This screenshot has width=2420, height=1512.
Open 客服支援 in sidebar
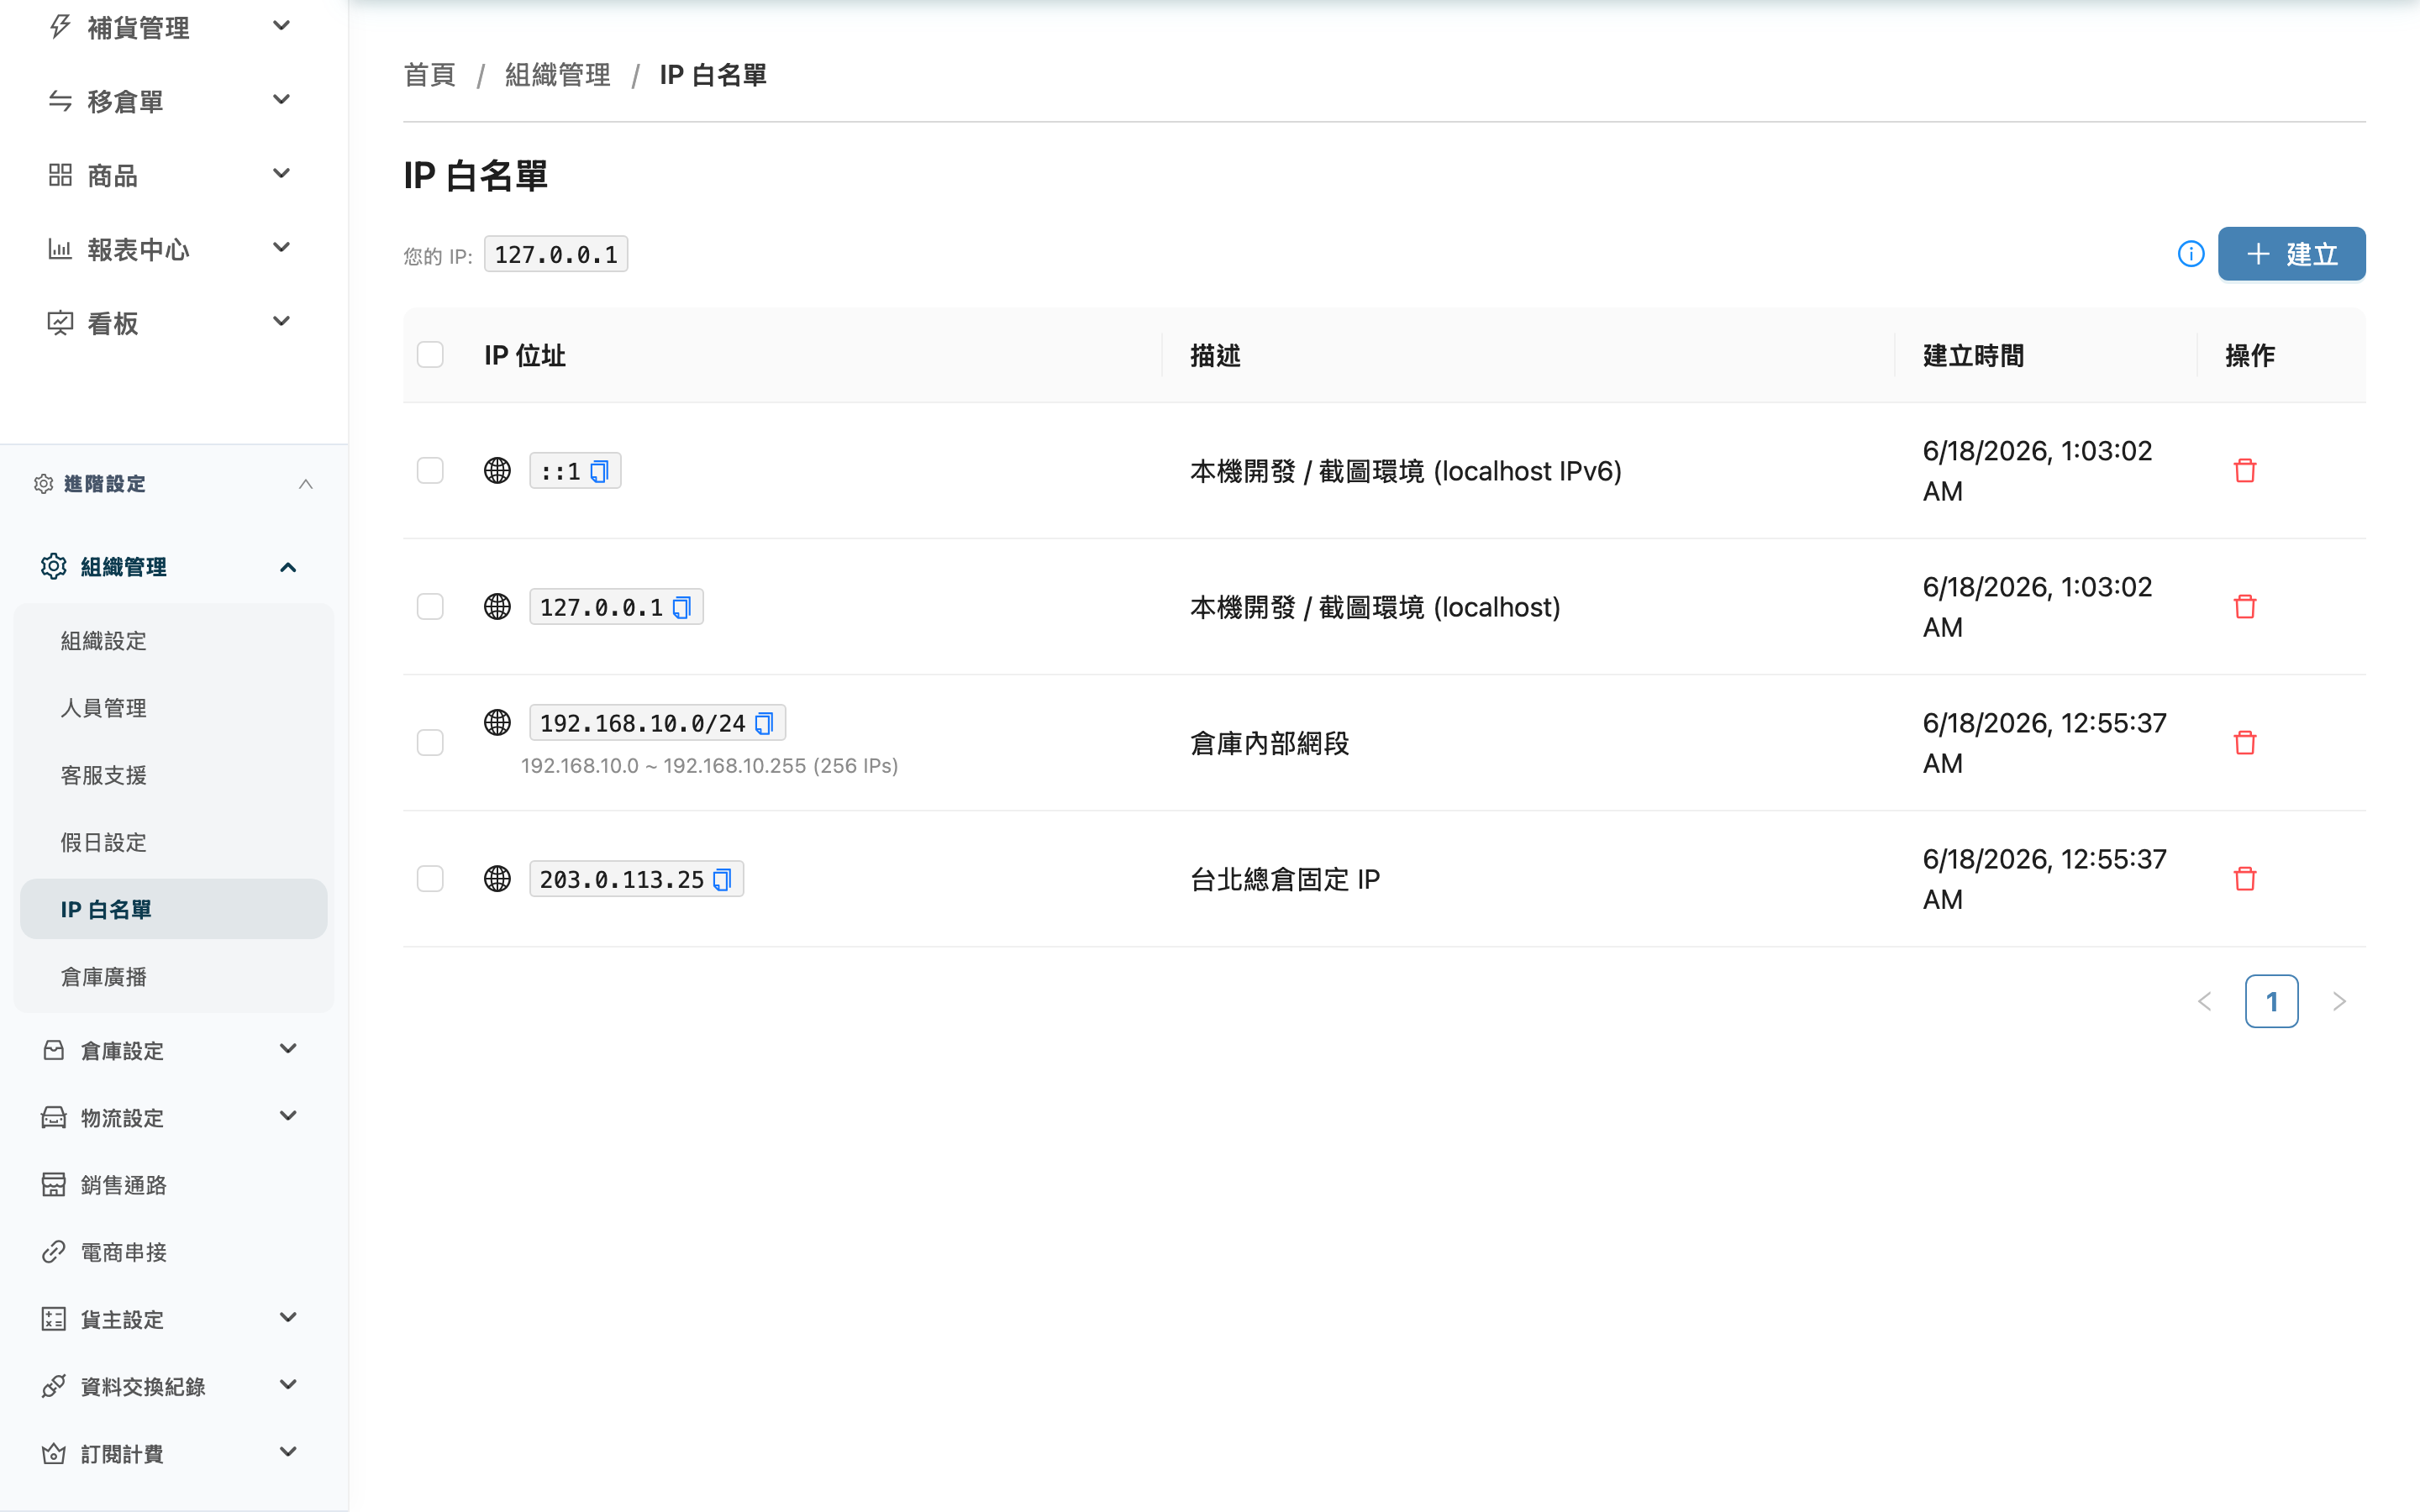174,775
